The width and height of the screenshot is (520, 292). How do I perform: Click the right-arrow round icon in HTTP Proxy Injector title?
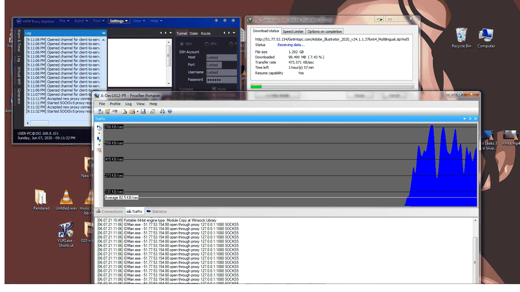pyautogui.click(x=233, y=20)
